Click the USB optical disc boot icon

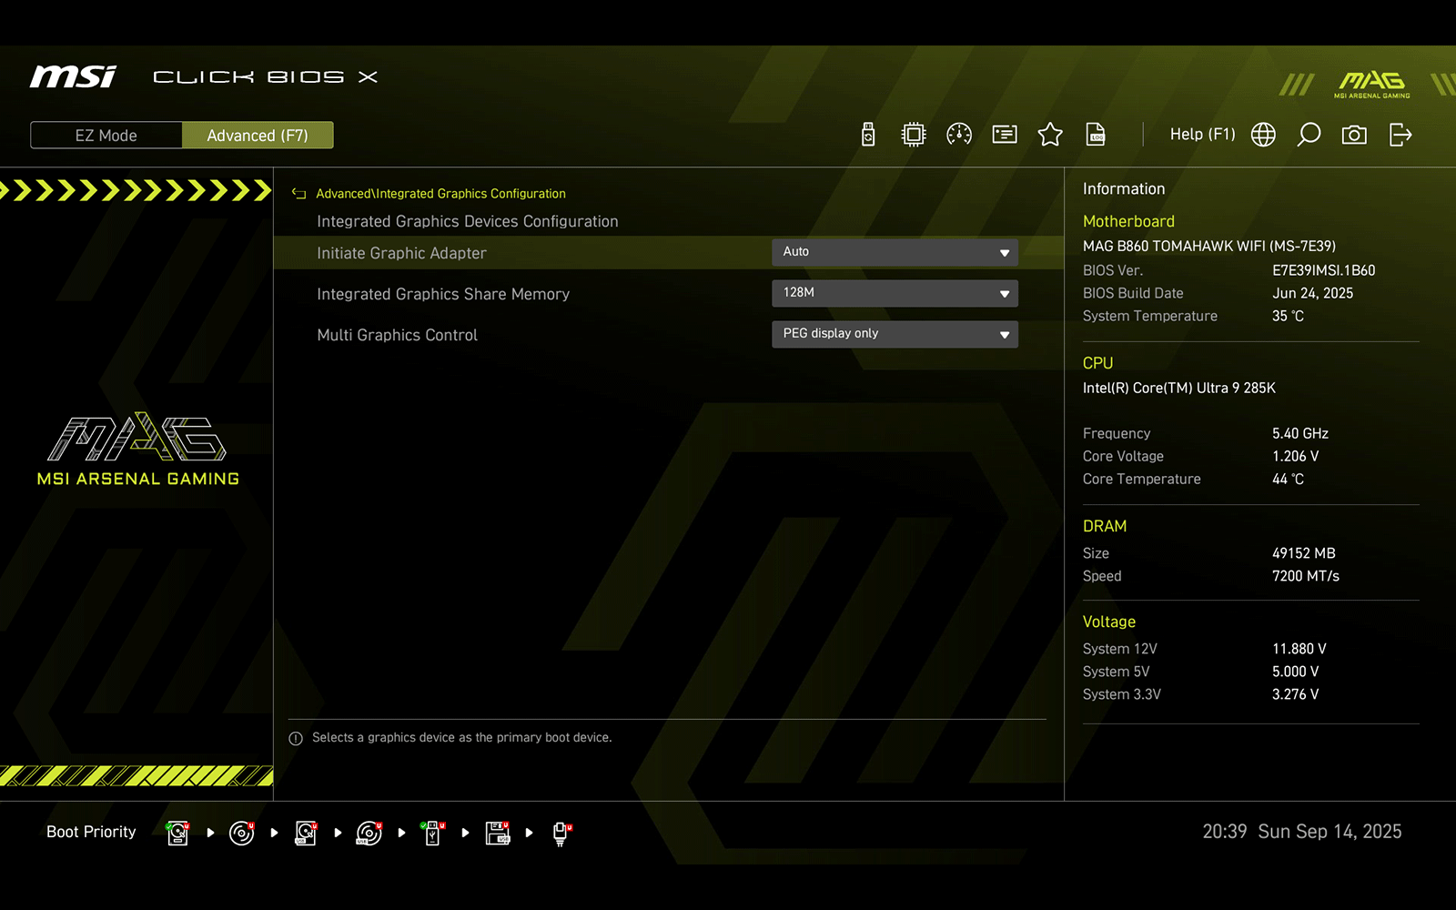click(369, 833)
